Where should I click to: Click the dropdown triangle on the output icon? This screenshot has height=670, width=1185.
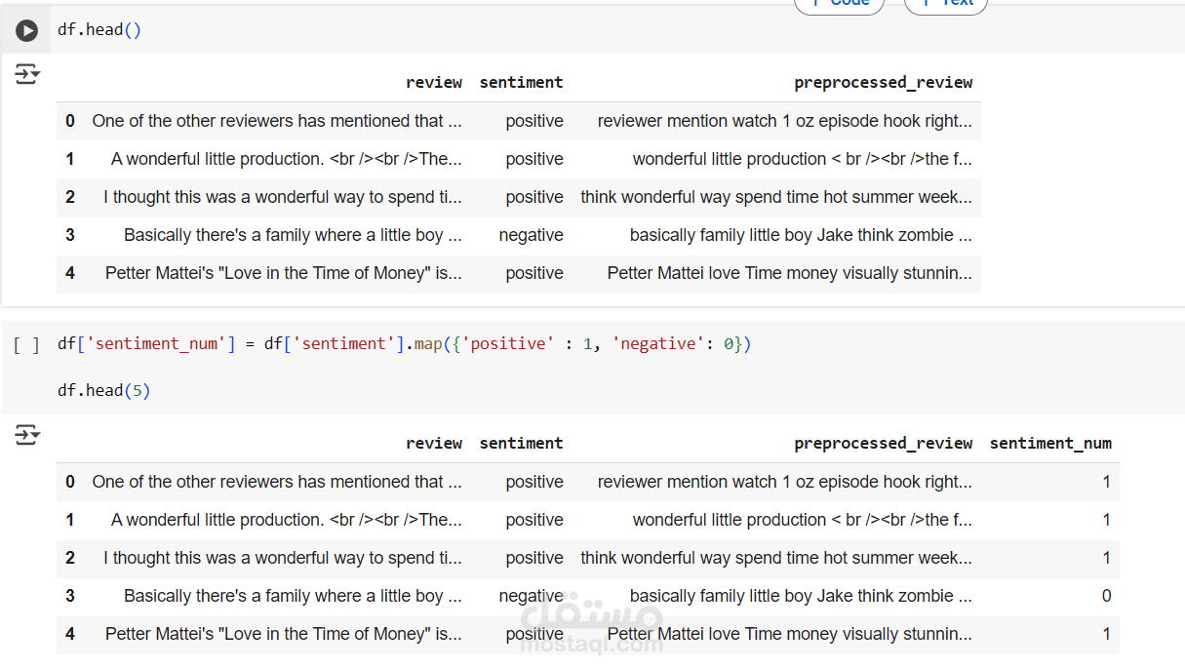click(x=34, y=76)
